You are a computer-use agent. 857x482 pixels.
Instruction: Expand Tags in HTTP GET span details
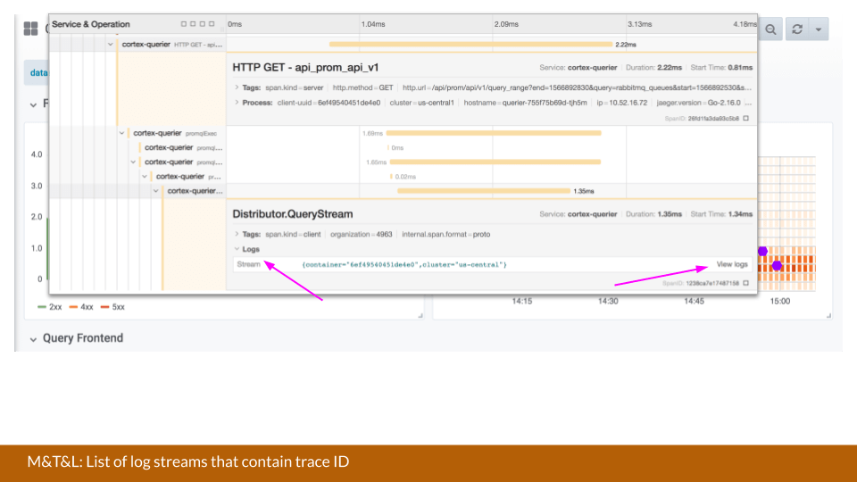click(x=237, y=87)
